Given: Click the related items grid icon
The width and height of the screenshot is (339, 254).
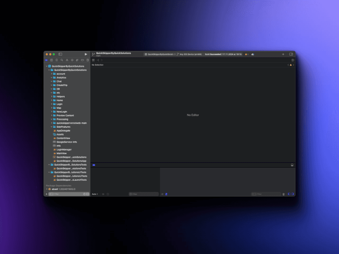Looking at the screenshot, I should pyautogui.click(x=93, y=60).
